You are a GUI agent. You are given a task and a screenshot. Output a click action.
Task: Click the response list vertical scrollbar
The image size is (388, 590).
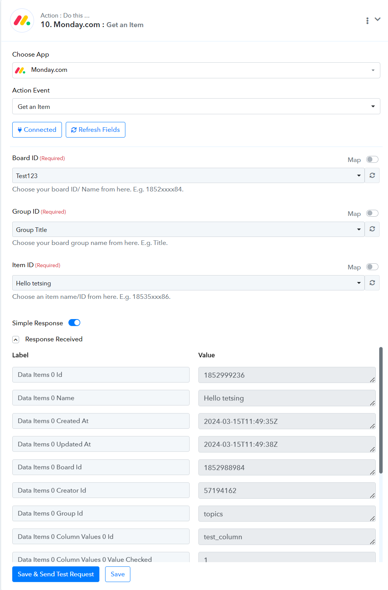click(381, 410)
